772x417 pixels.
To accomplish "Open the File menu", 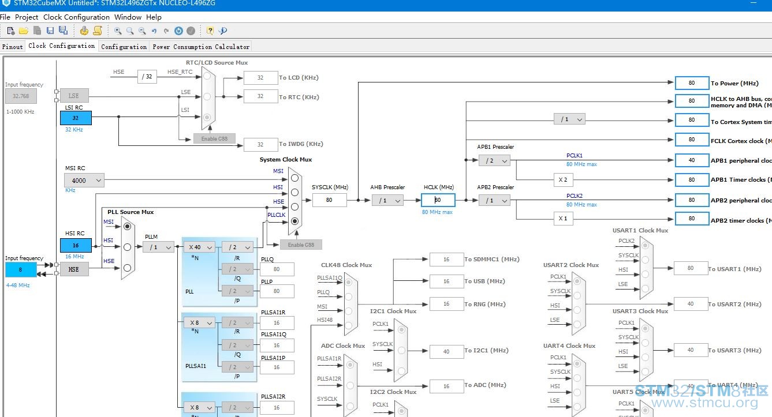I will click(5, 17).
